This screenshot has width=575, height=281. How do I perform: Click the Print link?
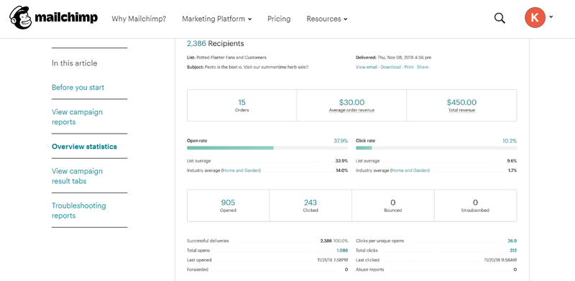click(409, 67)
